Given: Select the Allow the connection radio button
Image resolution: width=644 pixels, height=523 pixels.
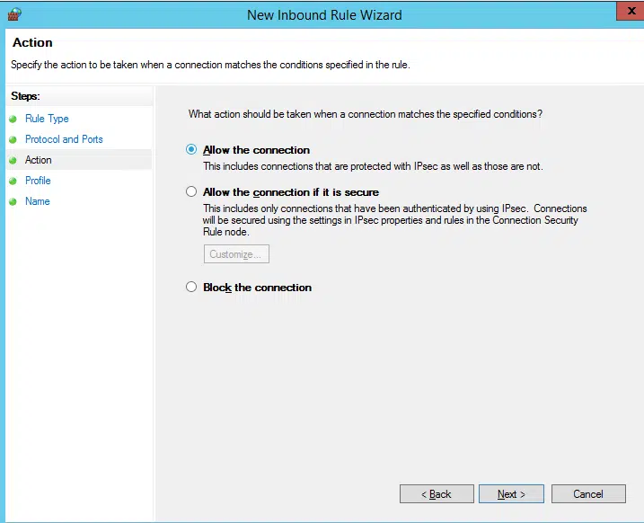Looking at the screenshot, I should pyautogui.click(x=191, y=149).
